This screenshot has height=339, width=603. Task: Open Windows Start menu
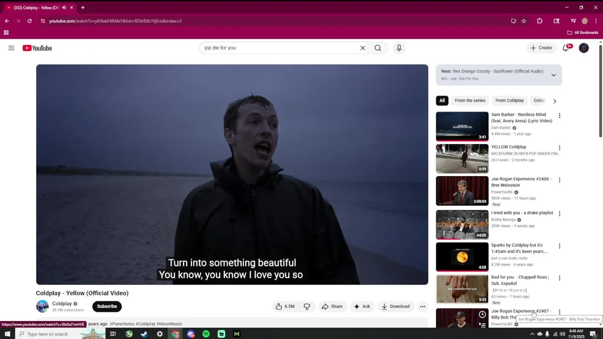[x=7, y=334]
